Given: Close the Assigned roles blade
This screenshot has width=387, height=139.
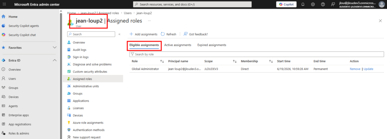Looking at the screenshot, I should [x=380, y=21].
